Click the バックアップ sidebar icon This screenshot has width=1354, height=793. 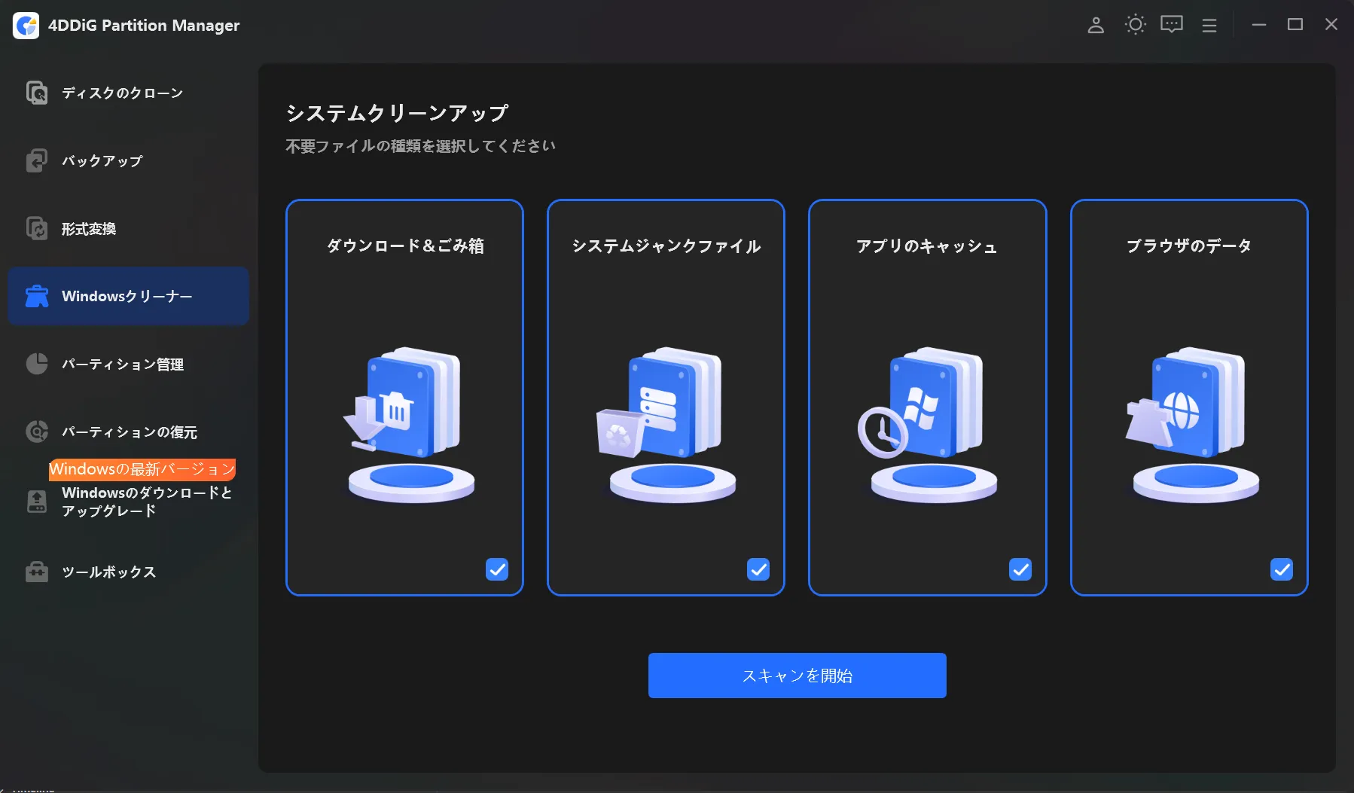[x=37, y=160]
